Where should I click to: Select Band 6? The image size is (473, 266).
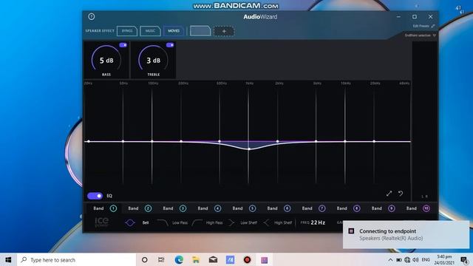click(x=279, y=208)
